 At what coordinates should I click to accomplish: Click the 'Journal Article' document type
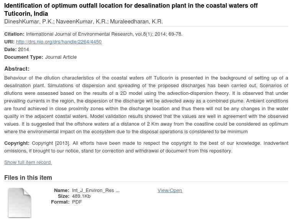point(61,57)
